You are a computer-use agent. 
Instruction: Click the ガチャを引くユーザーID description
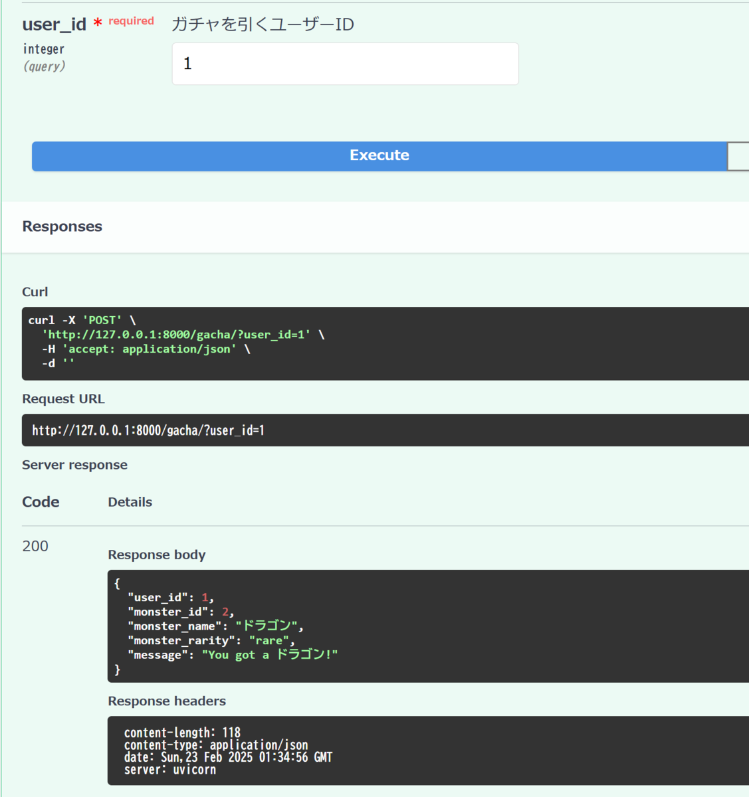(x=263, y=25)
